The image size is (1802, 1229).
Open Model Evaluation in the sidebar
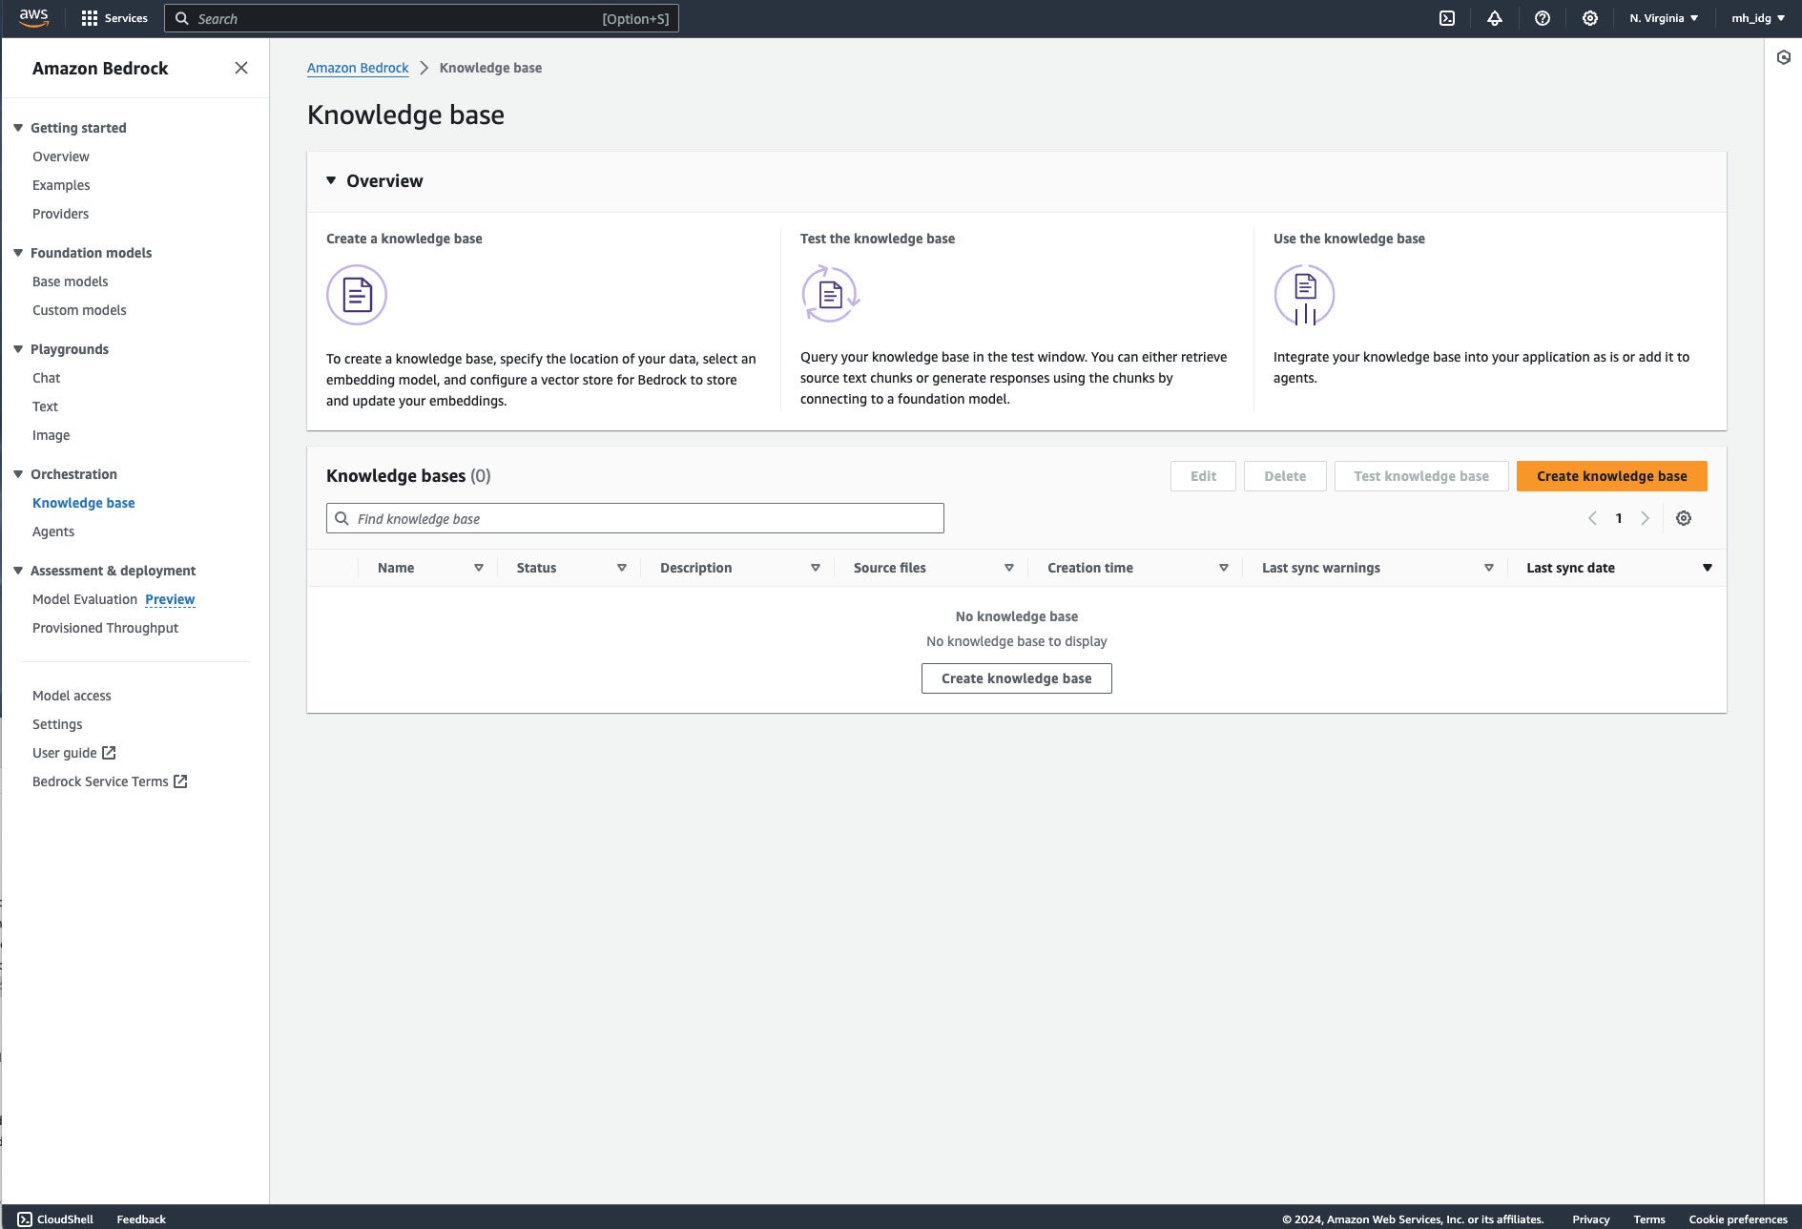[85, 599]
